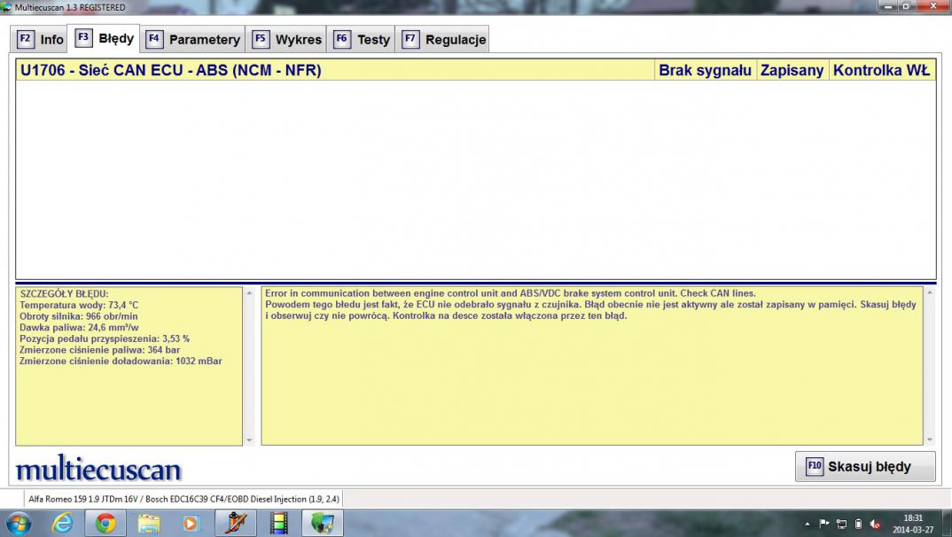This screenshot has width=952, height=537.
Task: Select the U1706 CAN ECU error row
Action: [x=475, y=70]
